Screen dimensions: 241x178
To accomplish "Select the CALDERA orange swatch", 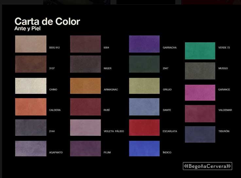I will click(x=31, y=107).
